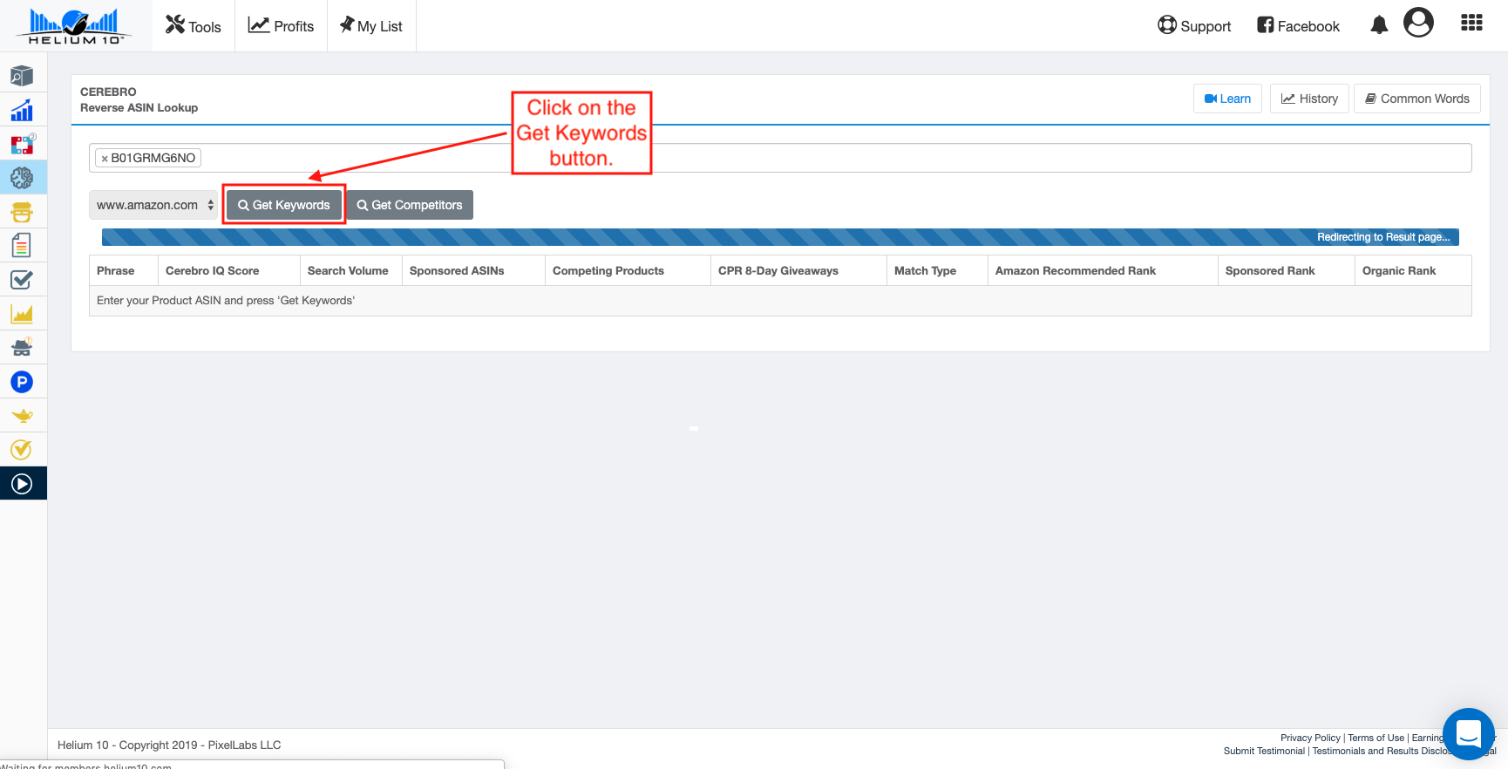Click the golden genie lamp icon
The image size is (1508, 769).
pos(22,416)
